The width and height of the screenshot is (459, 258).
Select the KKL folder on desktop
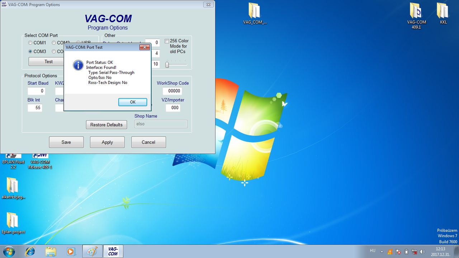(444, 14)
